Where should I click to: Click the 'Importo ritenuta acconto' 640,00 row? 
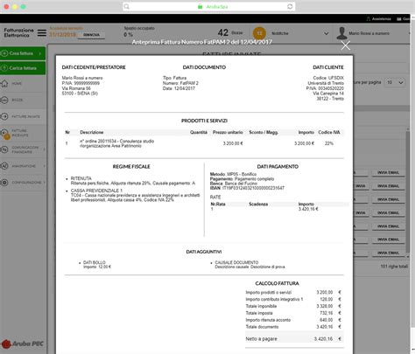click(x=293, y=320)
